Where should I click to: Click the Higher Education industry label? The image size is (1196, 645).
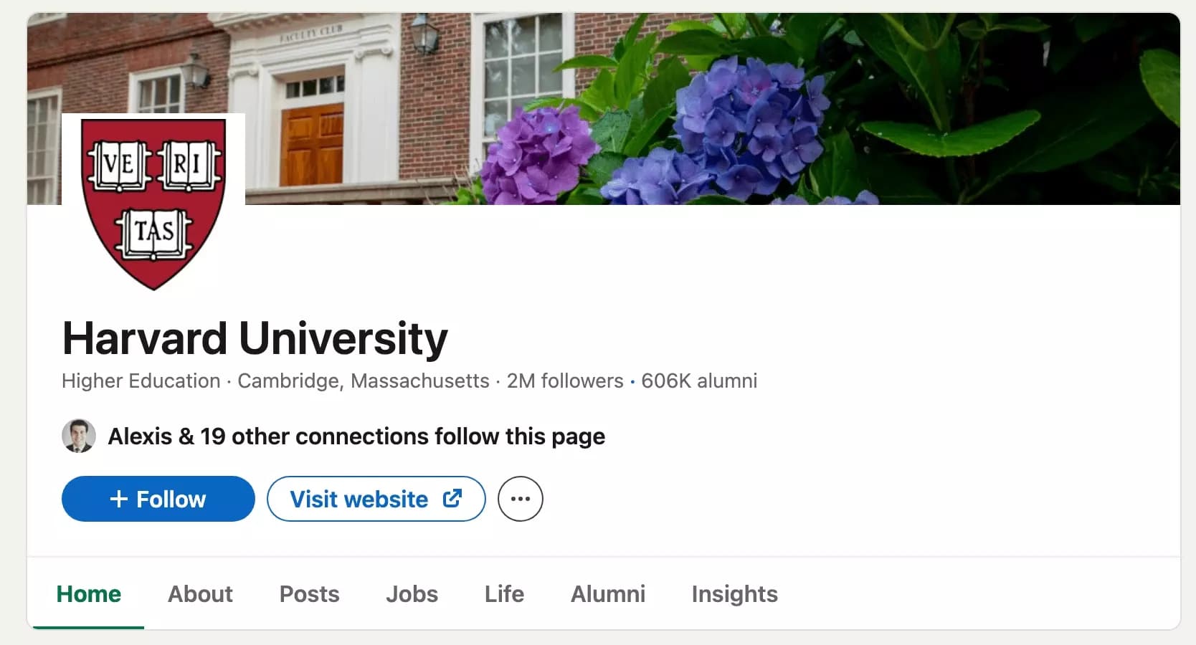140,381
